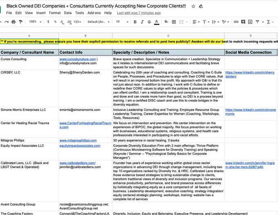Open horizontal align dropdown
Image resolution: width=278 pixels, height=215 pixels.
[x=196, y=22]
